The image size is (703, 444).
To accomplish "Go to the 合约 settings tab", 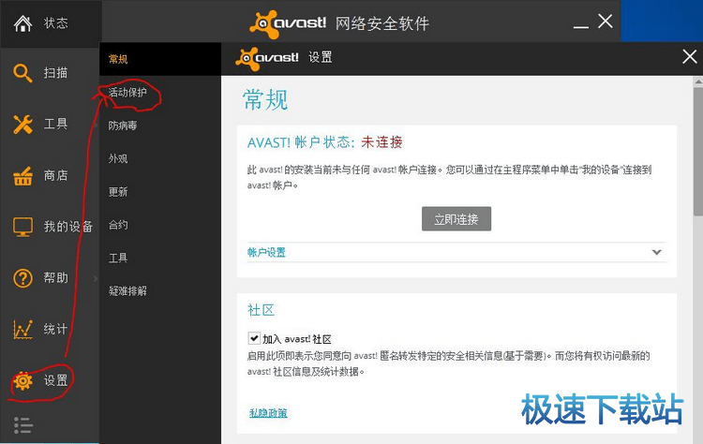I will point(160,225).
